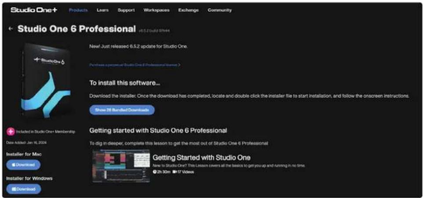This screenshot has height=198, width=423.
Task: Open the Support menu
Action: (126, 10)
